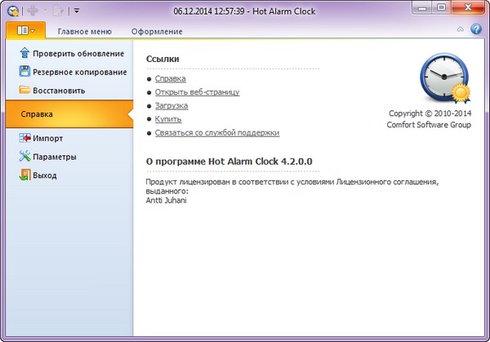Screen dimensions: 490x342
Task: Click the Импорт icon with red arrow
Action: [x=24, y=138]
